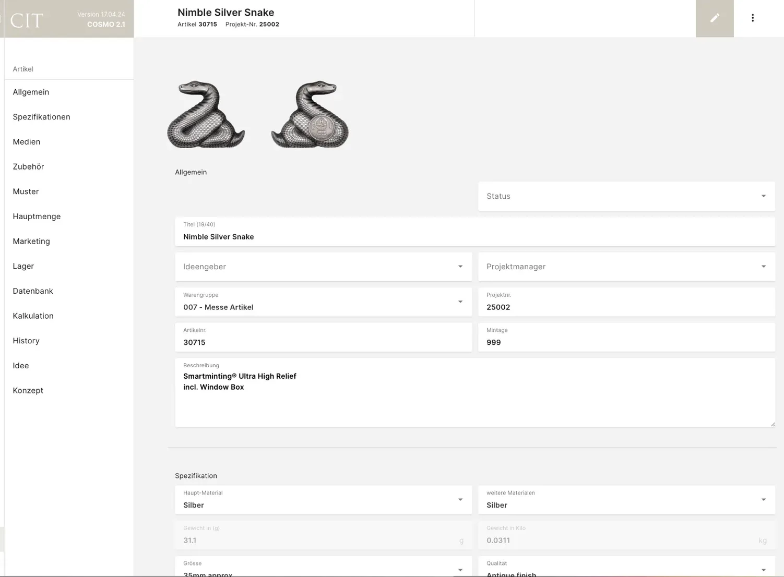The image size is (784, 577).
Task: Click the header Projekt-Nr. 25002 text
Action: pos(252,25)
